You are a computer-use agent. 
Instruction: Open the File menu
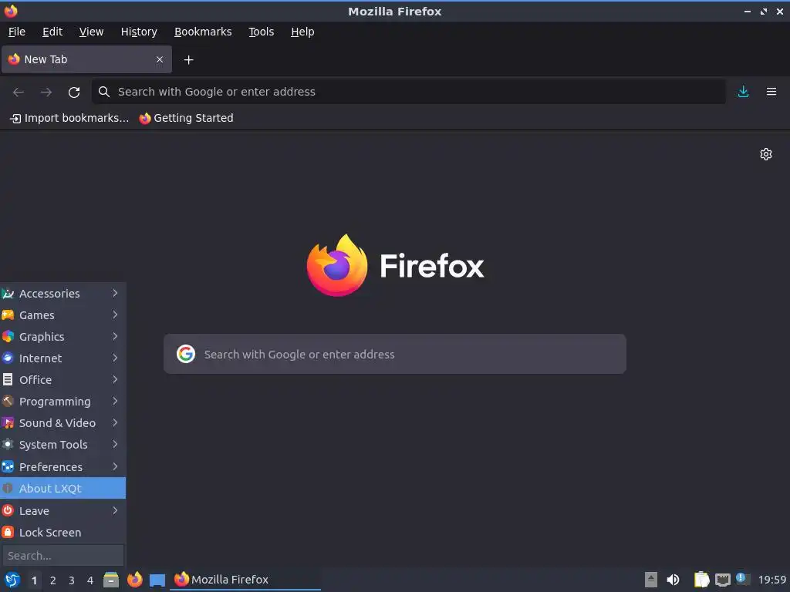[17, 32]
